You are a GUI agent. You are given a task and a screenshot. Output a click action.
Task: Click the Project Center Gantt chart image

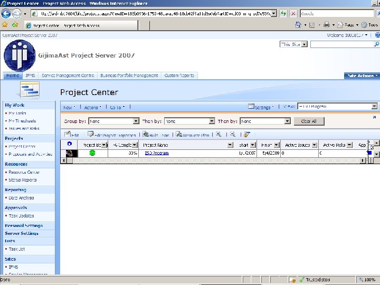30,89
